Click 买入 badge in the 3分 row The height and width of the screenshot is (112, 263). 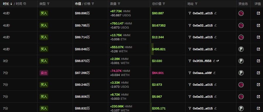[44, 61]
